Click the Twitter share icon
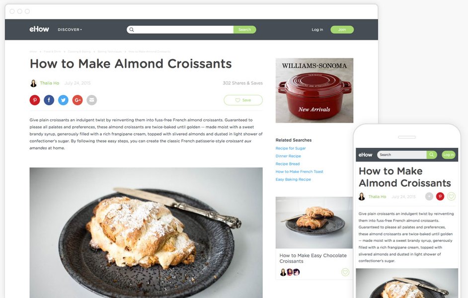The width and height of the screenshot is (468, 298). click(x=63, y=100)
